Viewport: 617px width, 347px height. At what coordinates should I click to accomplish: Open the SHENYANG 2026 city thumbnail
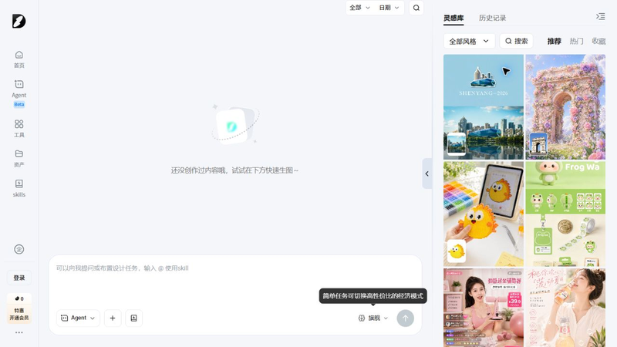pyautogui.click(x=484, y=106)
